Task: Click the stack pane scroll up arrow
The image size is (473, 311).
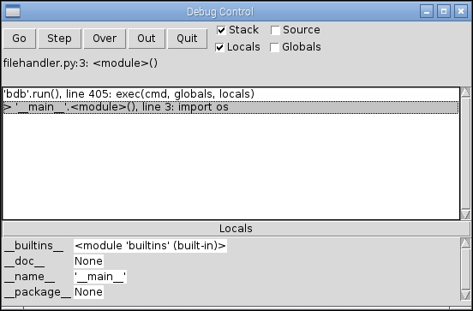Action: click(x=465, y=92)
